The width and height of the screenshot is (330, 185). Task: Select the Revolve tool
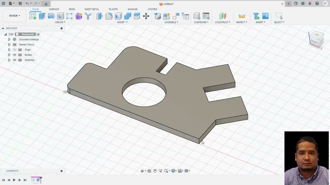(51, 16)
